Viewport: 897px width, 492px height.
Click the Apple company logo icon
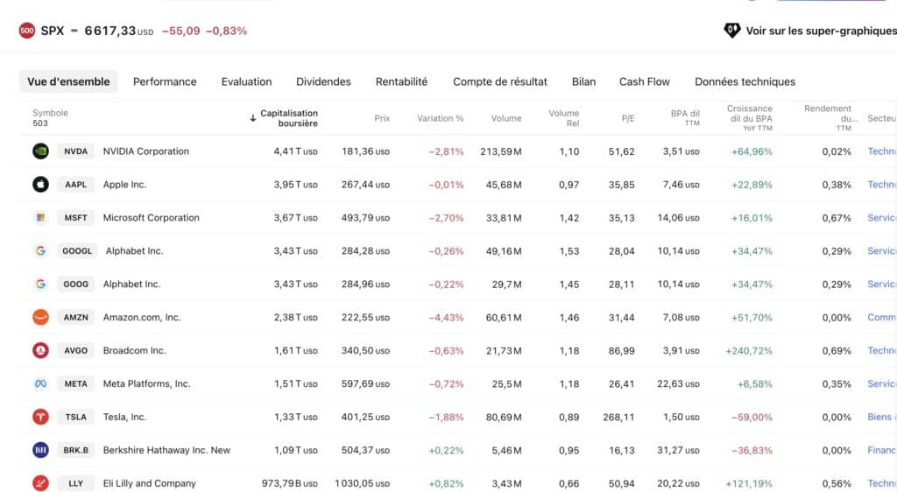coord(40,185)
